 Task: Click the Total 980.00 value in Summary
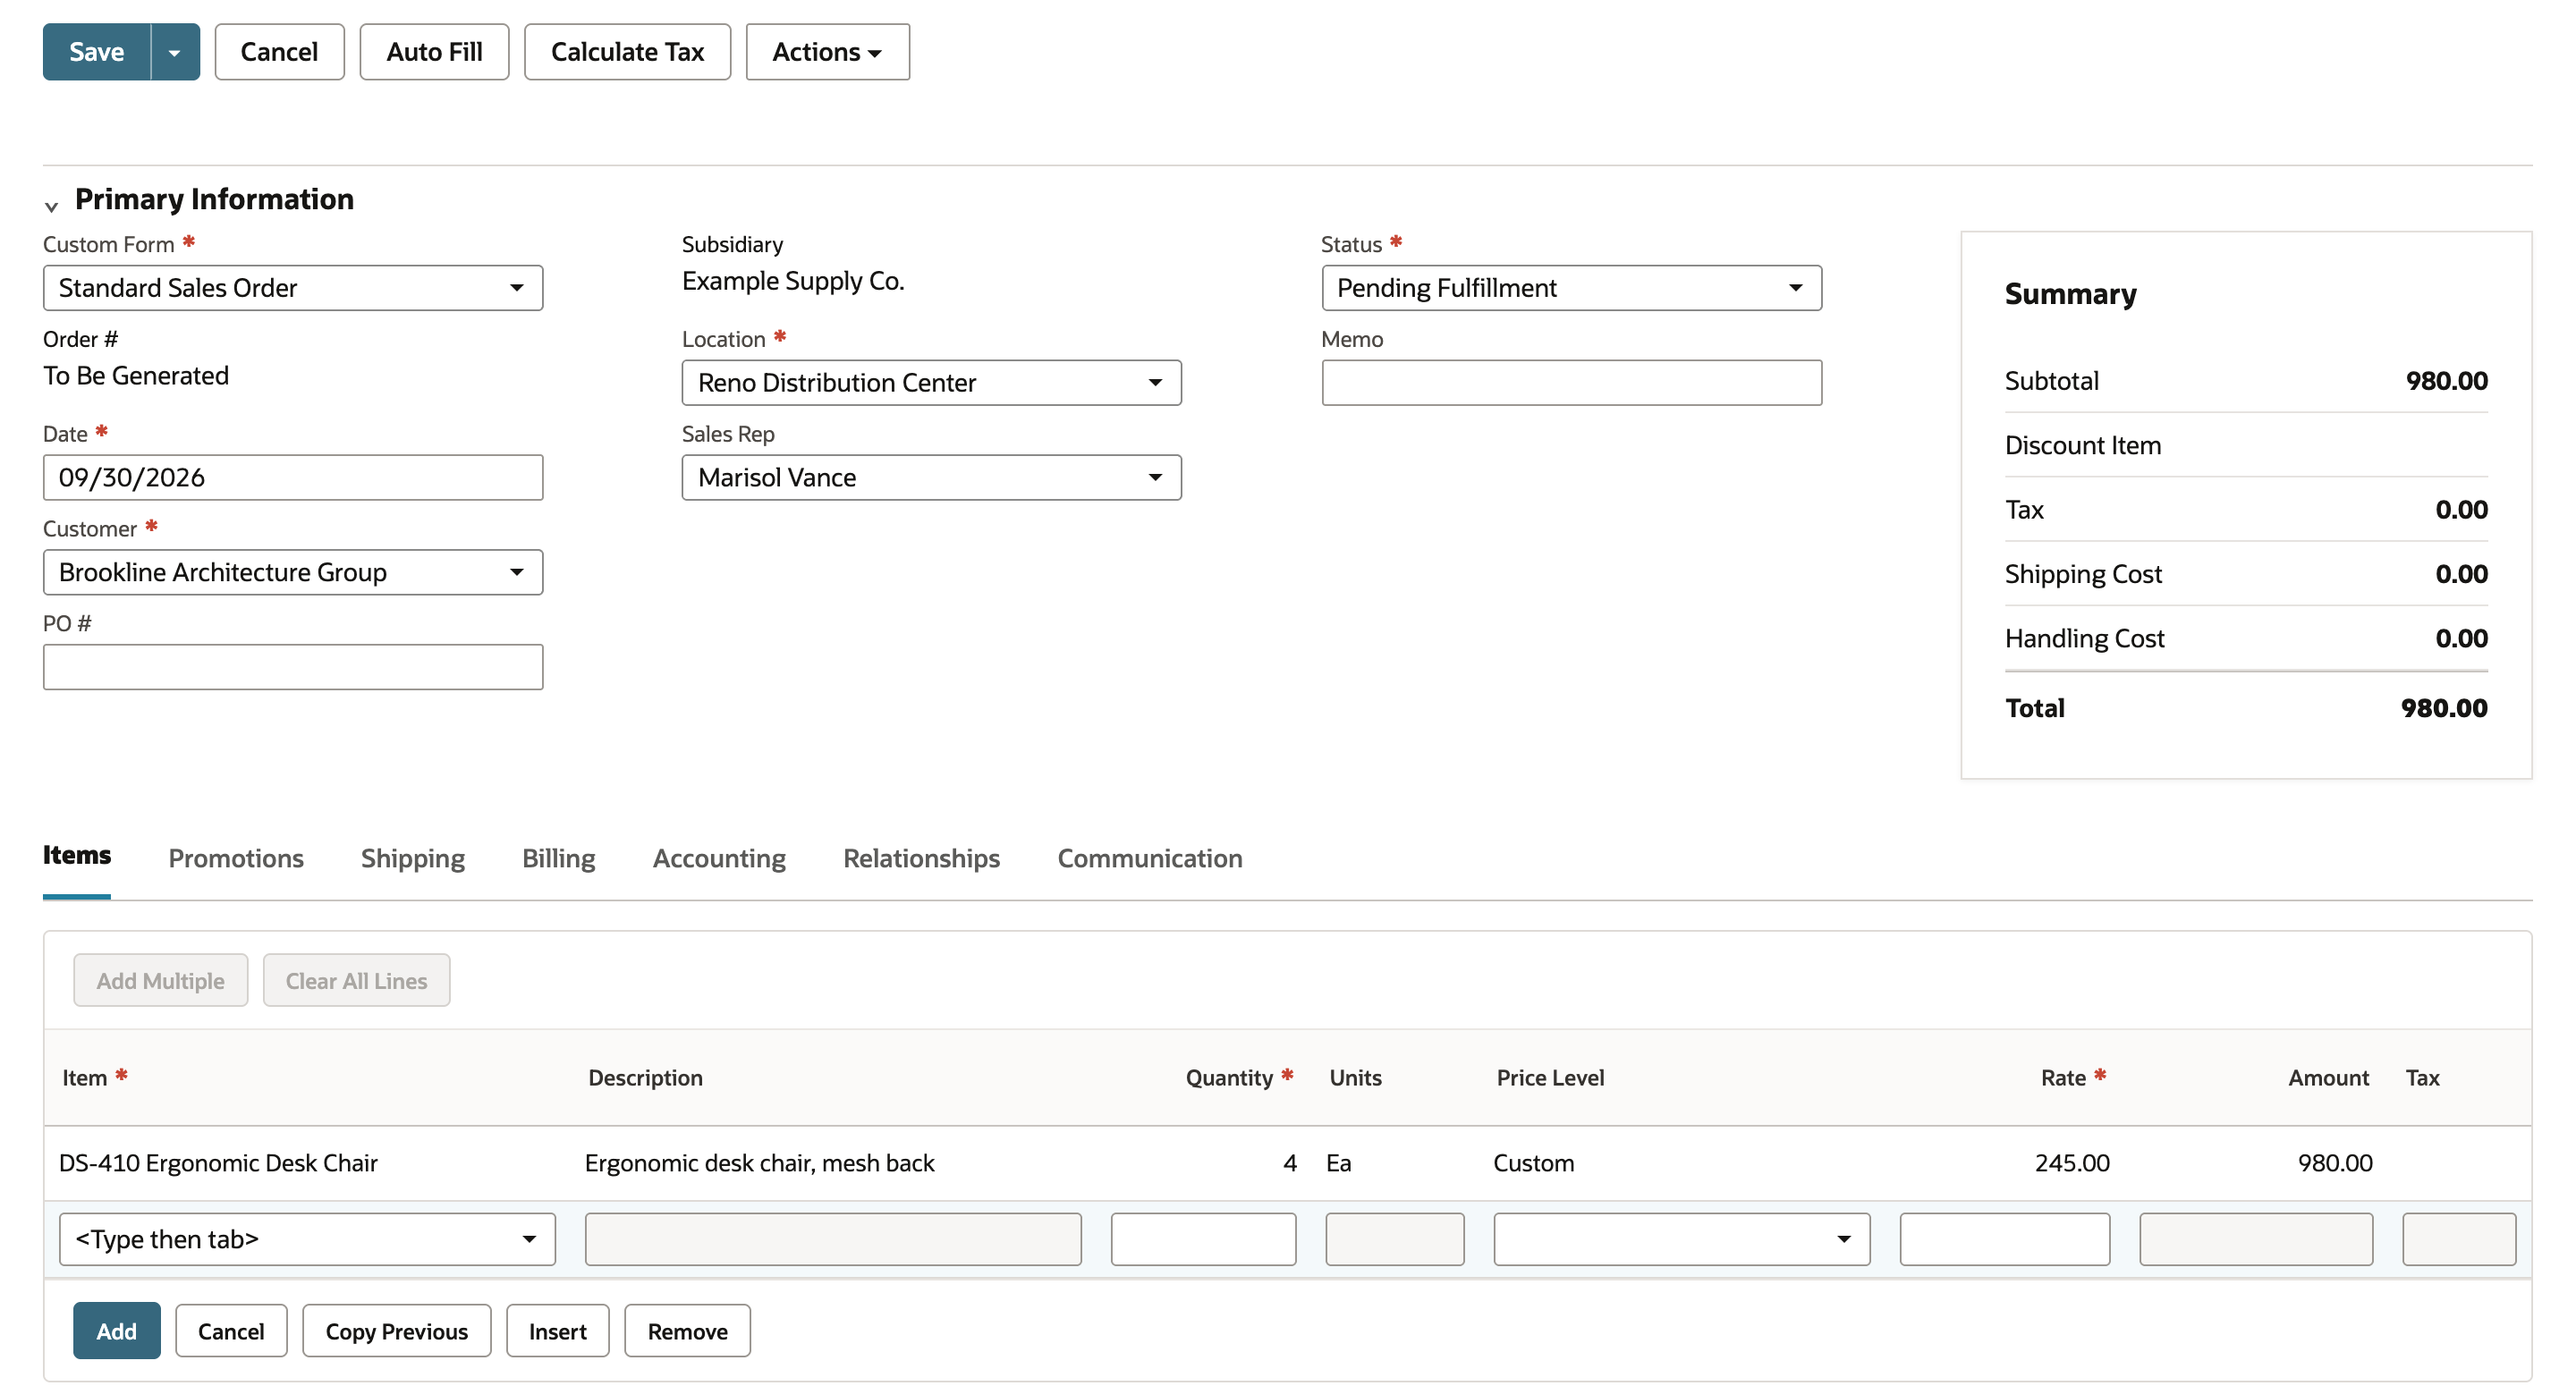pyautogui.click(x=2444, y=708)
